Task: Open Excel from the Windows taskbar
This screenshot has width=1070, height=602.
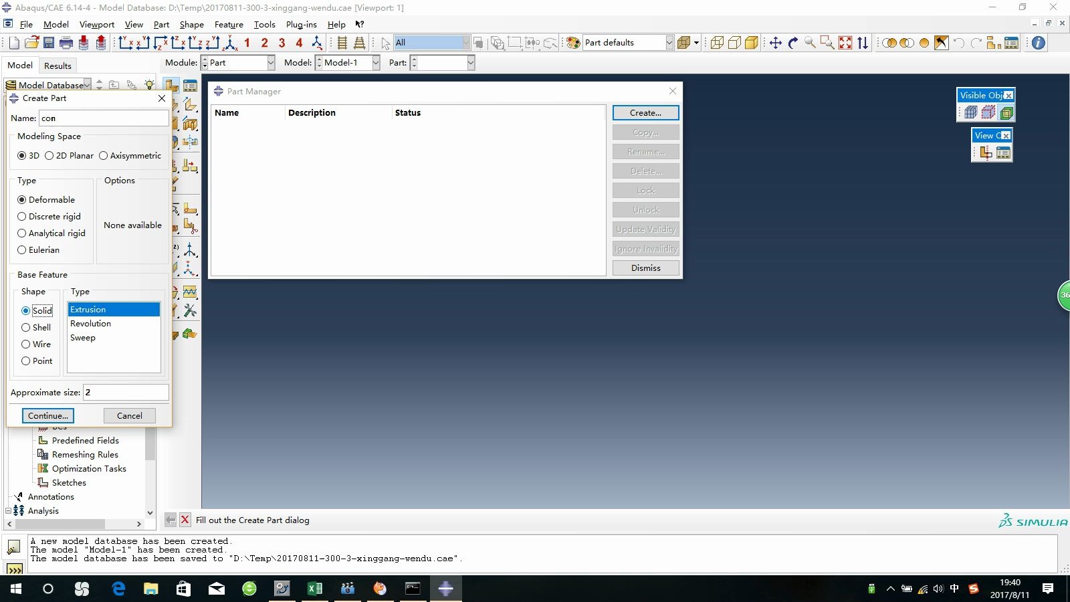Action: click(314, 589)
